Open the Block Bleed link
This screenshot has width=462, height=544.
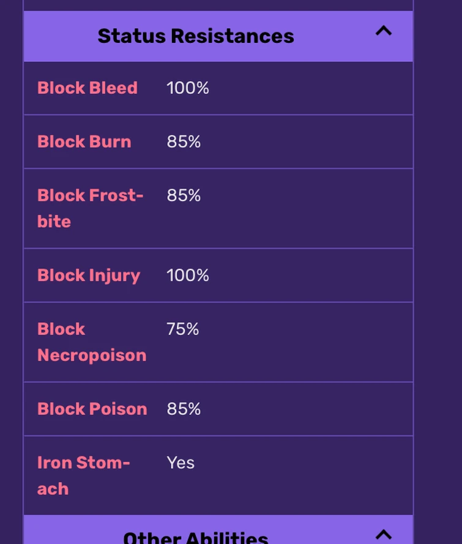pyautogui.click(x=88, y=88)
